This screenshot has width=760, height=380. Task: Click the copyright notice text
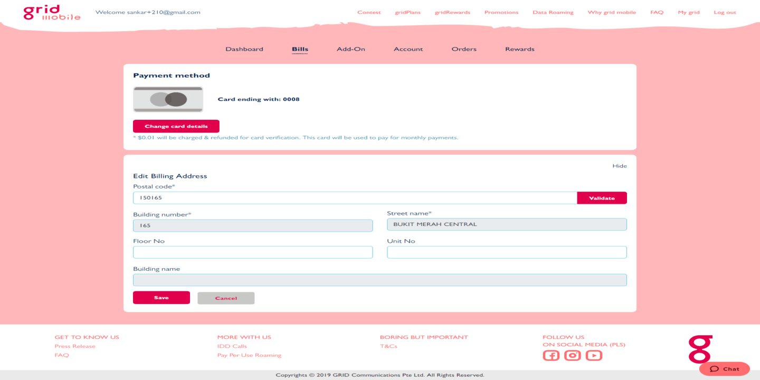[x=380, y=375]
